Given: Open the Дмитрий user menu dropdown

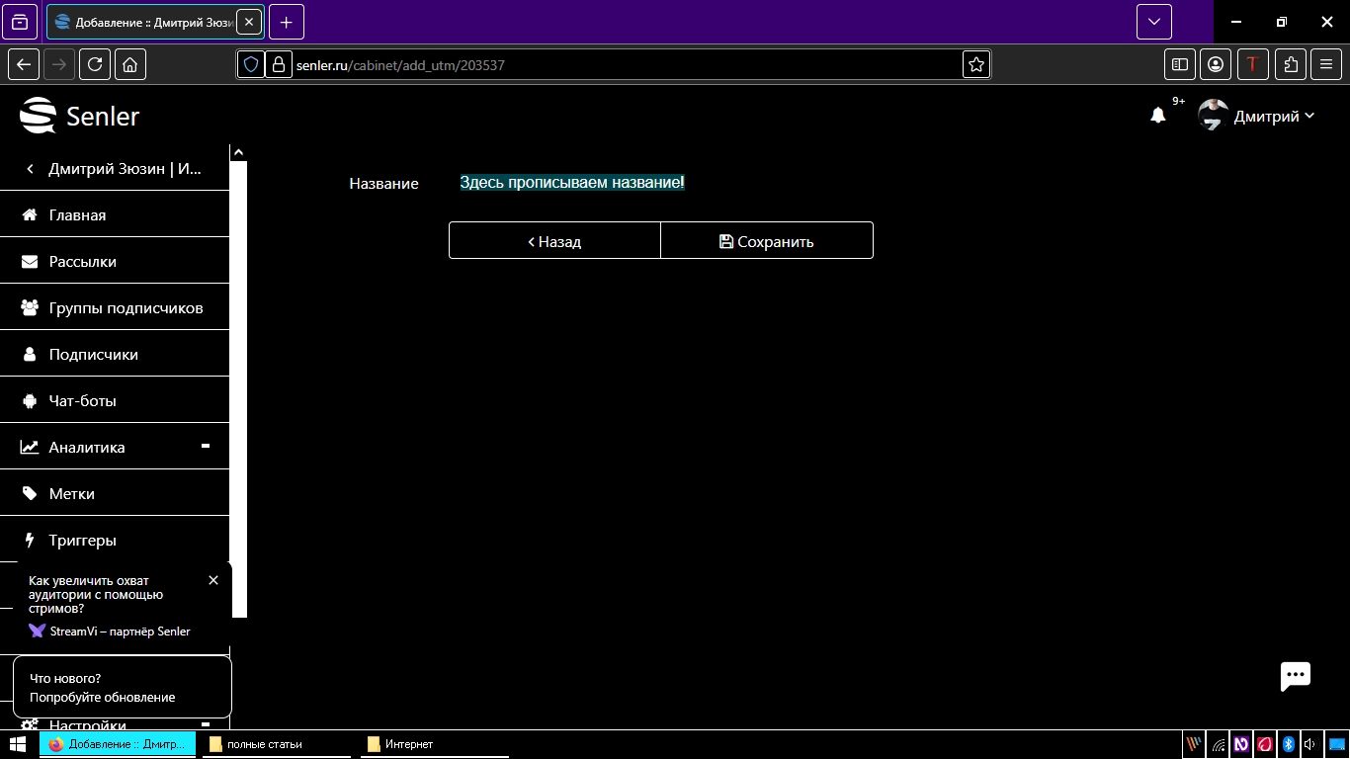Looking at the screenshot, I should (x=1274, y=117).
